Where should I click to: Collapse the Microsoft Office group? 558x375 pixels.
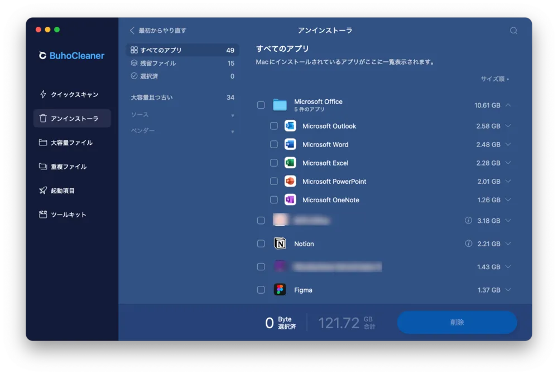coord(508,105)
